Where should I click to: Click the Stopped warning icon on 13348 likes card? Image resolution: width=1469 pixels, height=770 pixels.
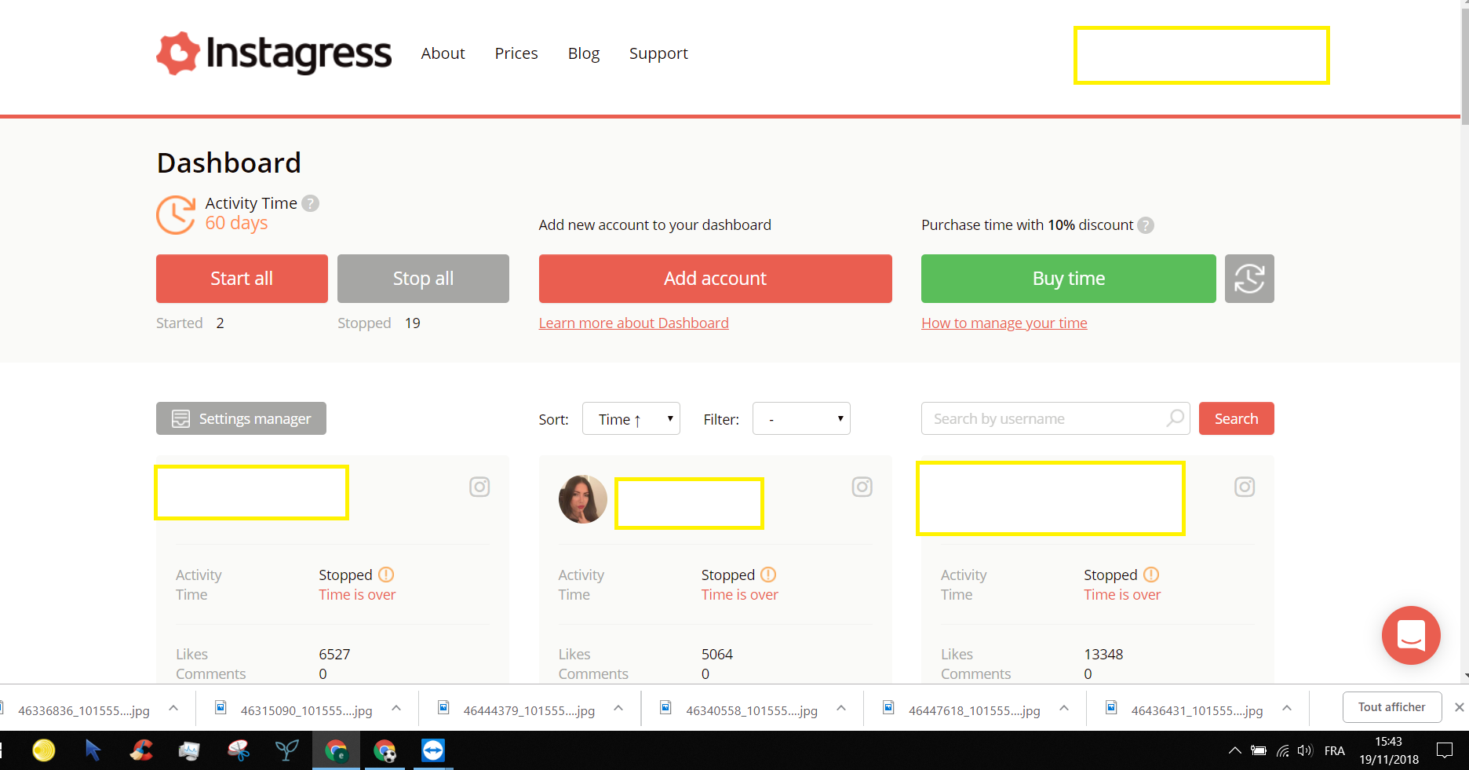click(x=1151, y=575)
